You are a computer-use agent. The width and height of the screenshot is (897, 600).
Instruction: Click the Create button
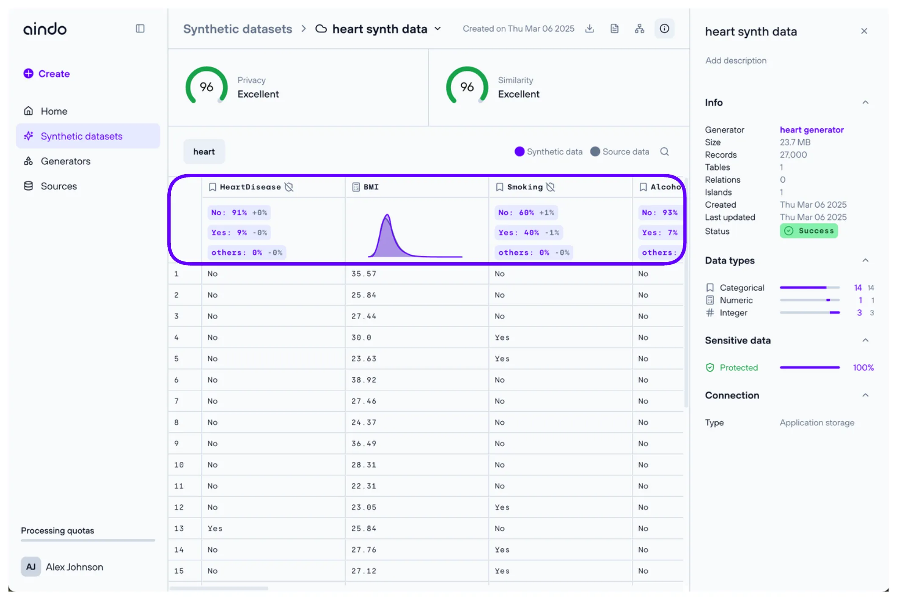click(47, 74)
